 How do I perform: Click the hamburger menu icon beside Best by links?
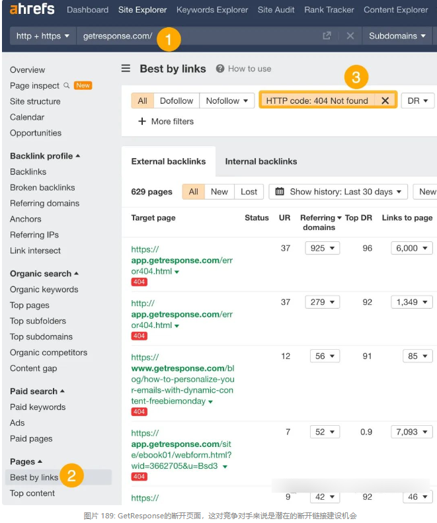126,68
